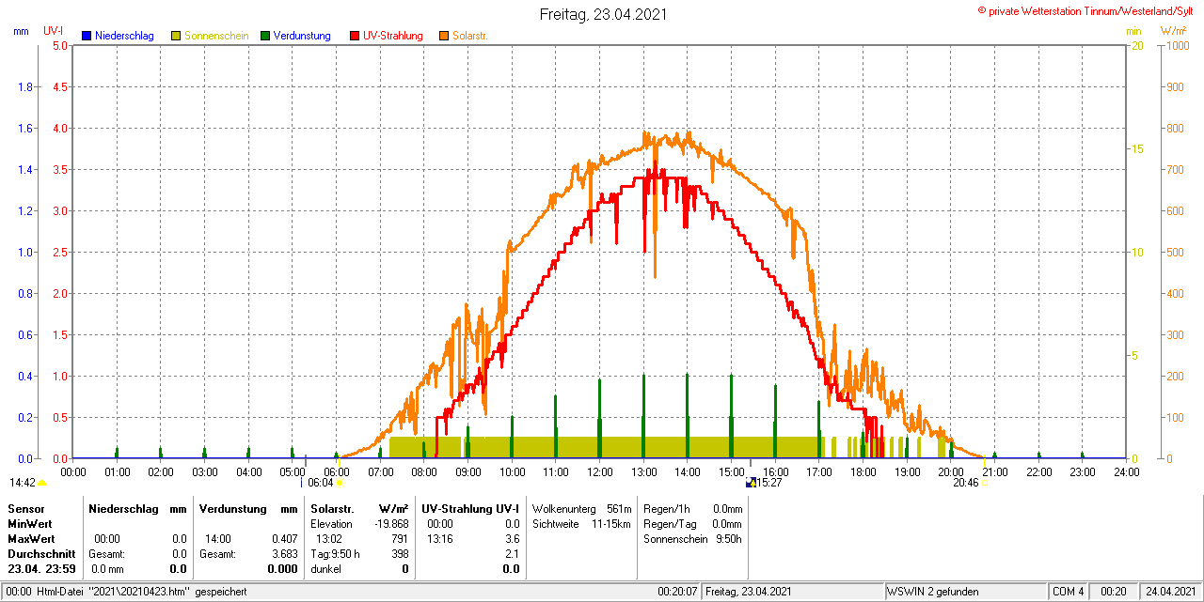Select the Verdunstung legend label
The height and width of the screenshot is (602, 1204).
click(x=302, y=36)
